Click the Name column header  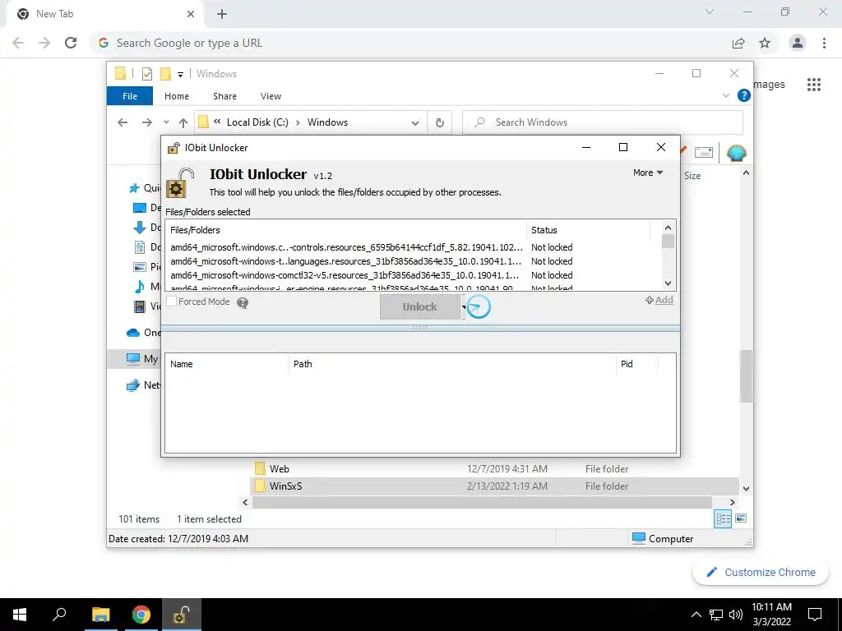coord(227,364)
